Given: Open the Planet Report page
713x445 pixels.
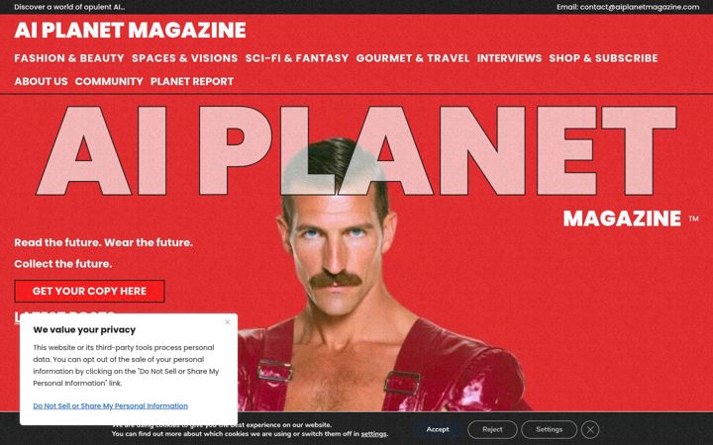Looking at the screenshot, I should [192, 81].
